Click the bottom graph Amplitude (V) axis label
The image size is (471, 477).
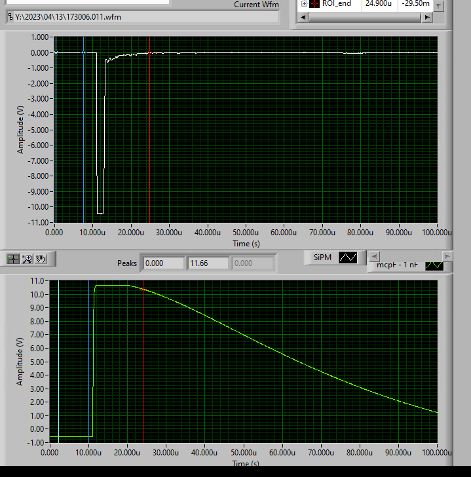coord(20,362)
